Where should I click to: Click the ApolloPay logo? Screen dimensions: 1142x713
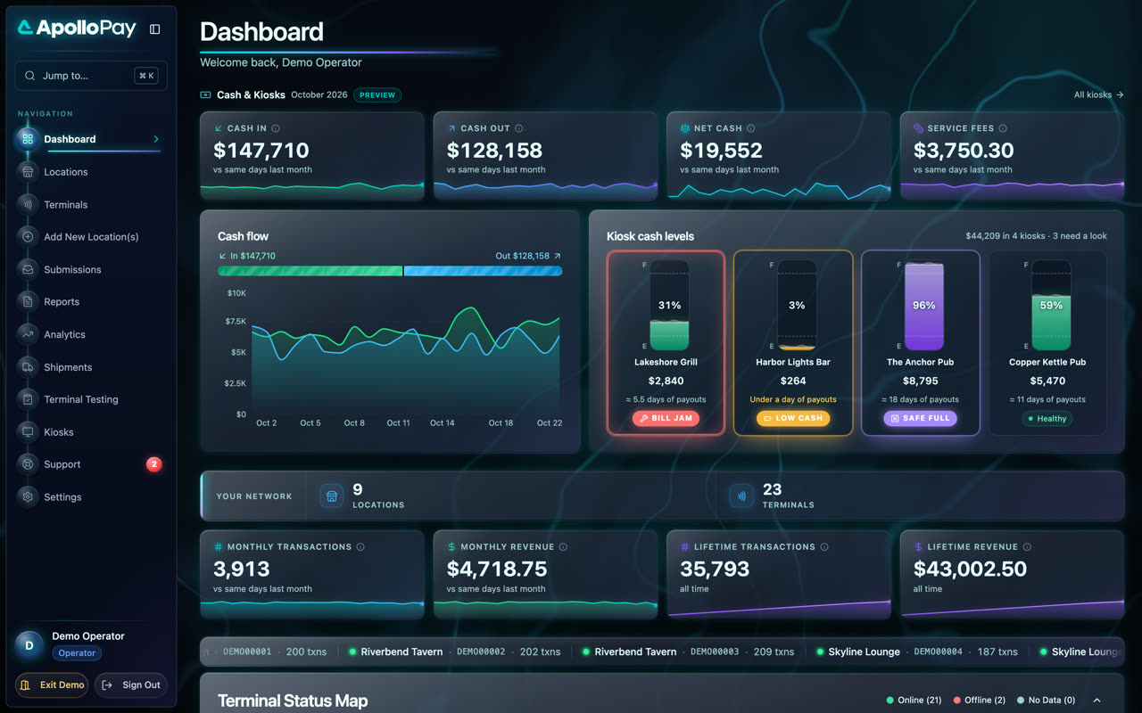coord(77,29)
